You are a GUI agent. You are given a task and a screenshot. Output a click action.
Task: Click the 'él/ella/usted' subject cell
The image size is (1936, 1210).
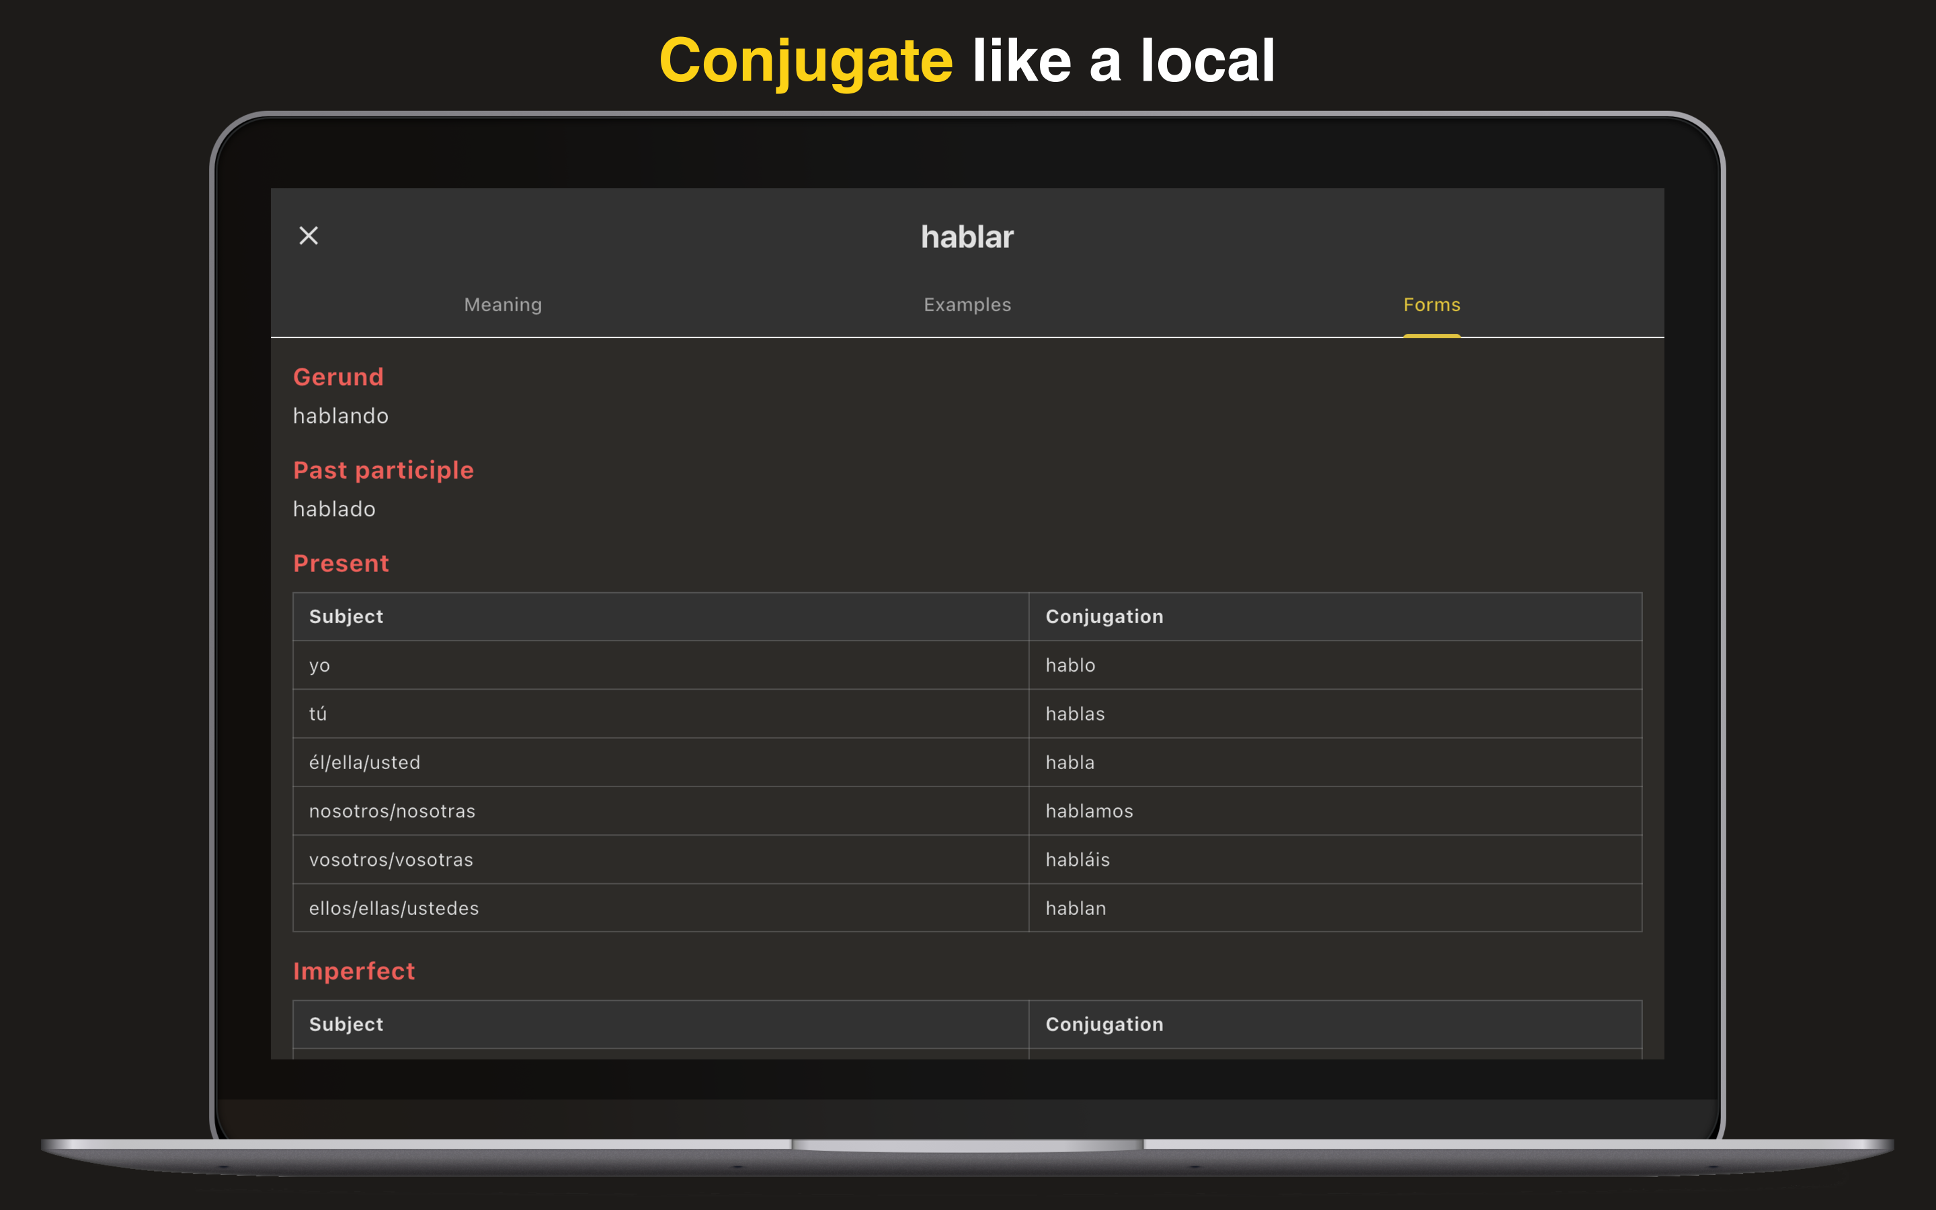click(661, 763)
